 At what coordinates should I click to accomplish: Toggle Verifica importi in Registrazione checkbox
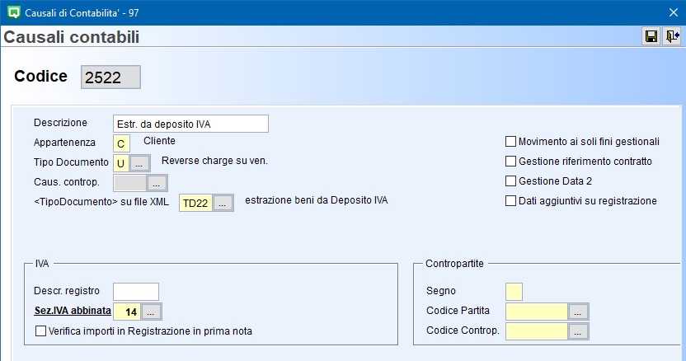coord(41,331)
